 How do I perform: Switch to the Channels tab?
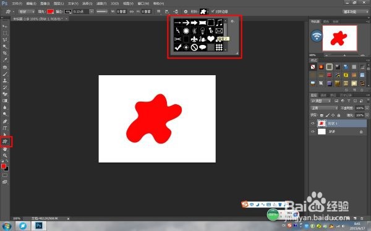[323, 95]
